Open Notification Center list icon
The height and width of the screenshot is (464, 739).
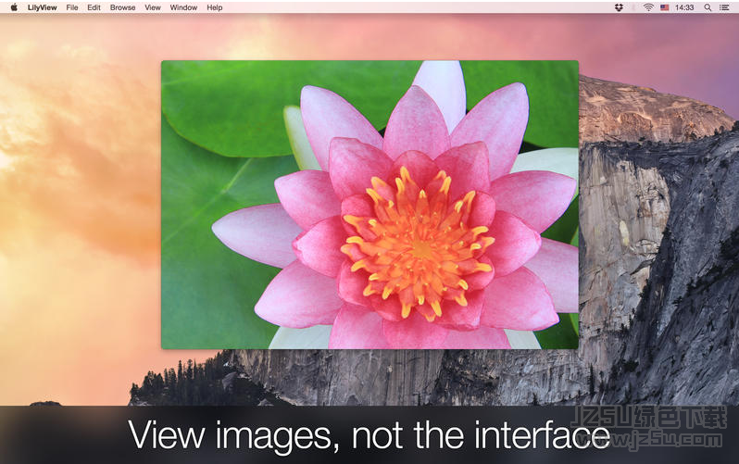click(x=724, y=7)
